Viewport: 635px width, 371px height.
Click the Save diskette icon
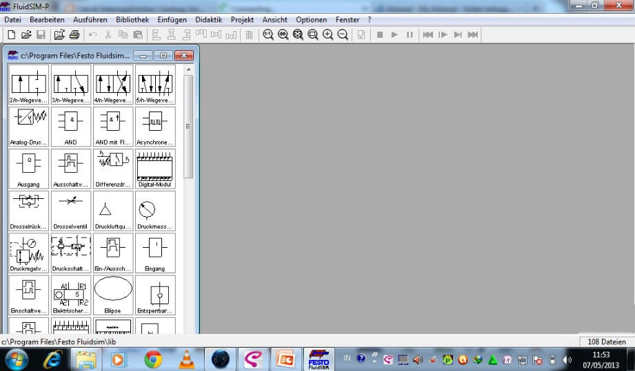[x=41, y=34]
